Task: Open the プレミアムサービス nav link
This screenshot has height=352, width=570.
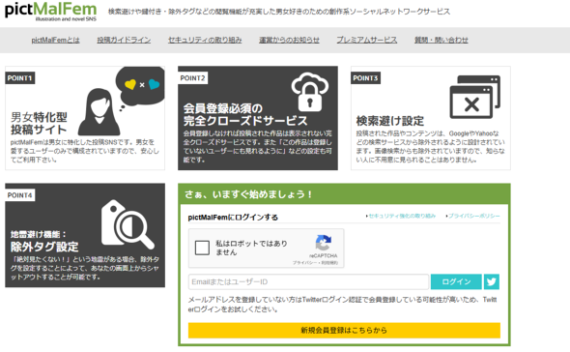Action: pos(366,40)
